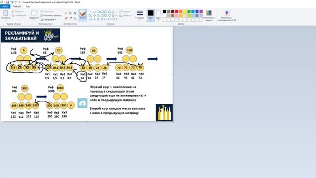Choose the Polygon shape
The height and width of the screenshot is (178, 316).
pyautogui.click(x=110, y=12)
